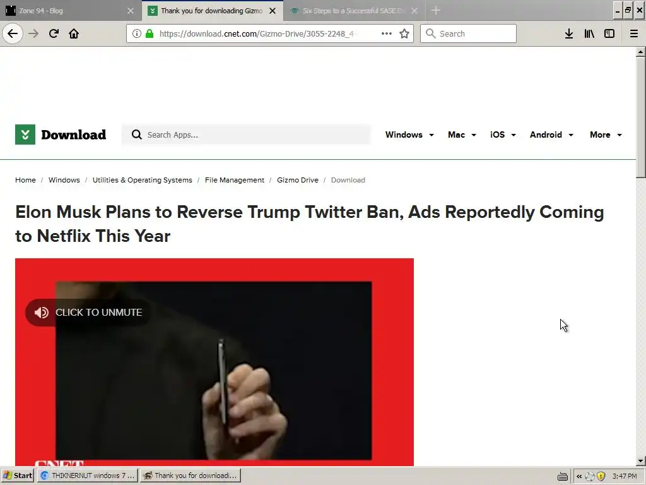Image resolution: width=646 pixels, height=485 pixels.
Task: Open page actions three-dot menu
Action: click(387, 33)
